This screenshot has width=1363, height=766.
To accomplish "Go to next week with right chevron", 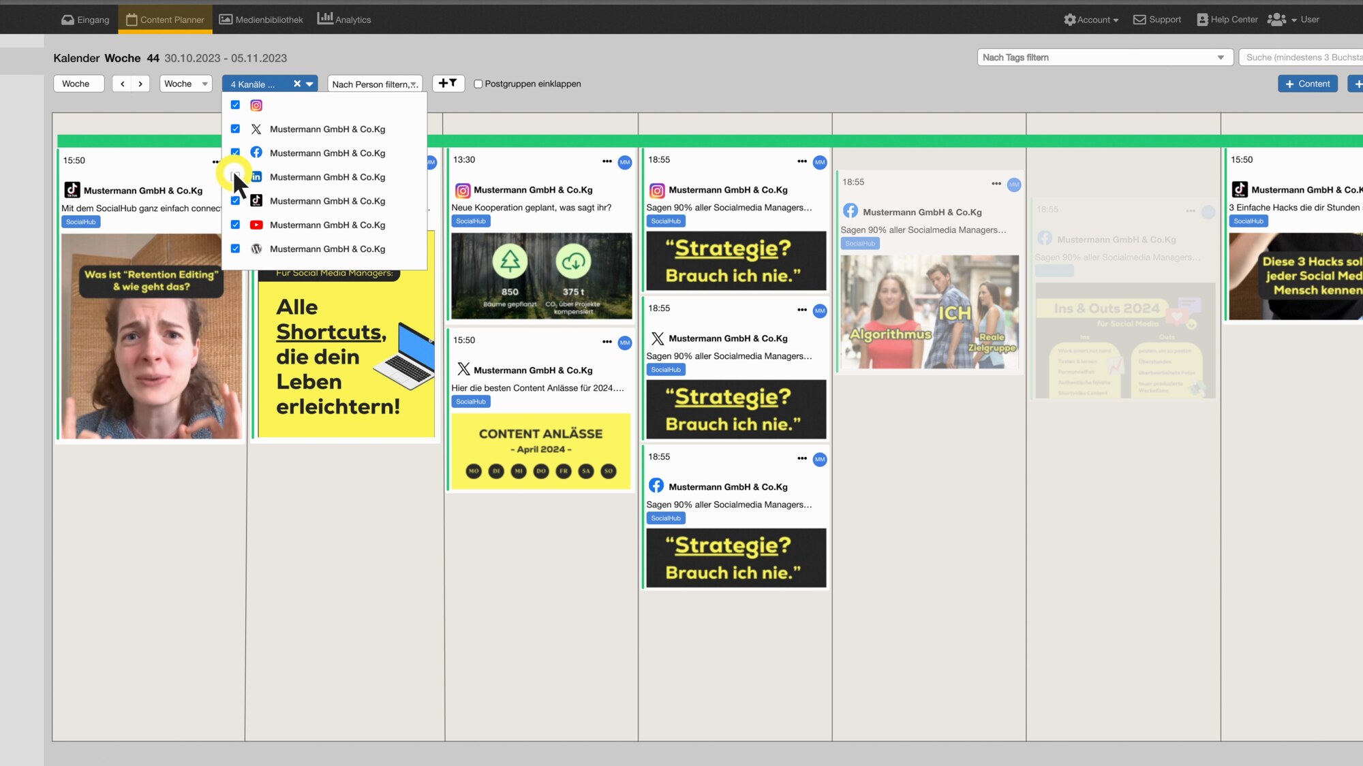I will [140, 84].
